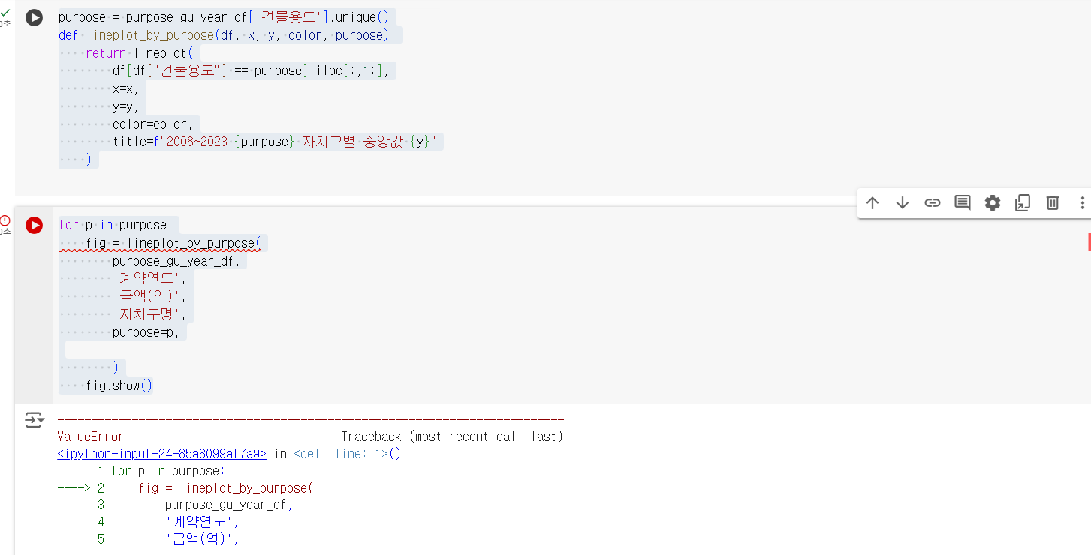This screenshot has width=1091, height=555.
Task: Open editor settings gear icon
Action: [x=993, y=202]
